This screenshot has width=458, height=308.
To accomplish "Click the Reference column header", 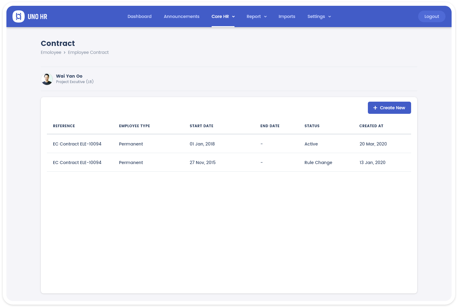I will point(64,126).
